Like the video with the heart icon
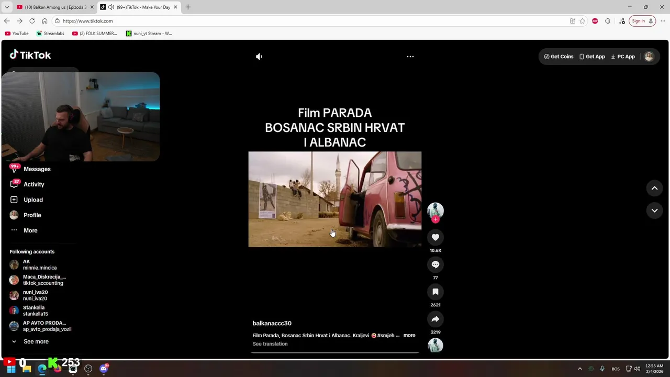This screenshot has width=670, height=377. [x=435, y=237]
